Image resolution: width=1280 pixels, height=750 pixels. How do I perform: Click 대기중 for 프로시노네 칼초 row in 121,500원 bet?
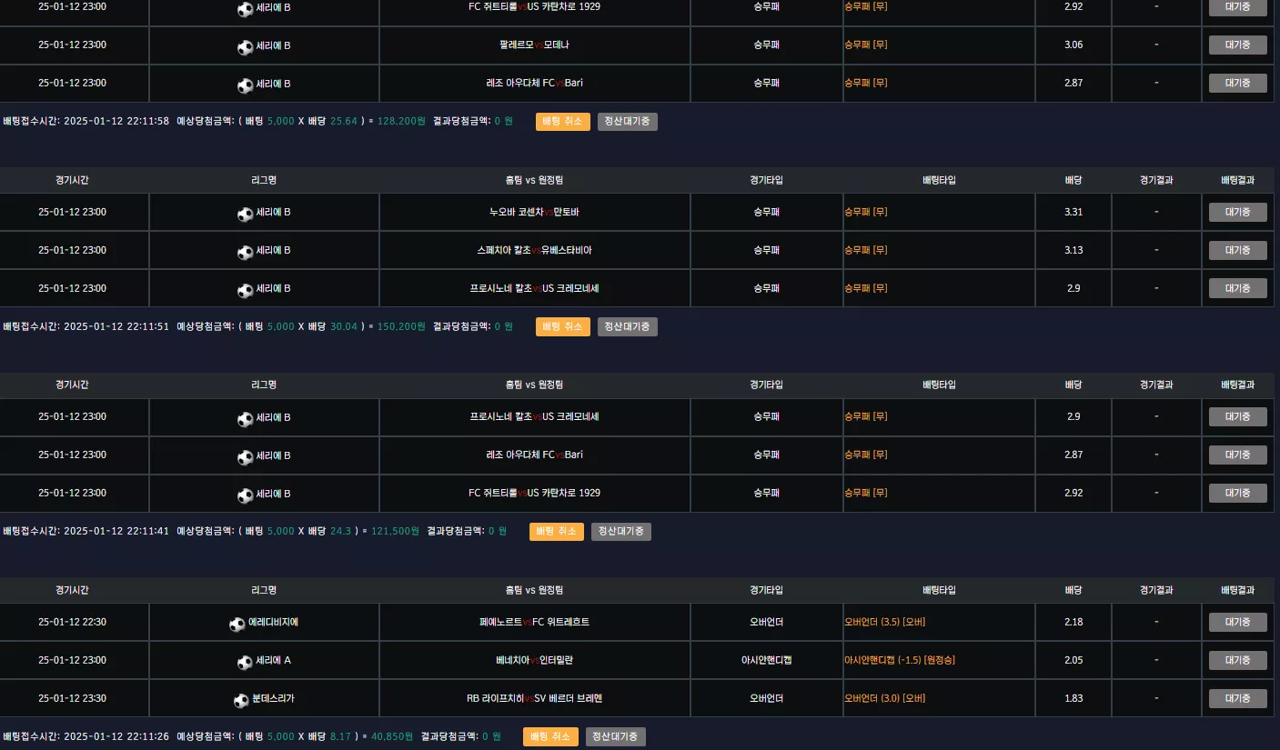[1237, 416]
